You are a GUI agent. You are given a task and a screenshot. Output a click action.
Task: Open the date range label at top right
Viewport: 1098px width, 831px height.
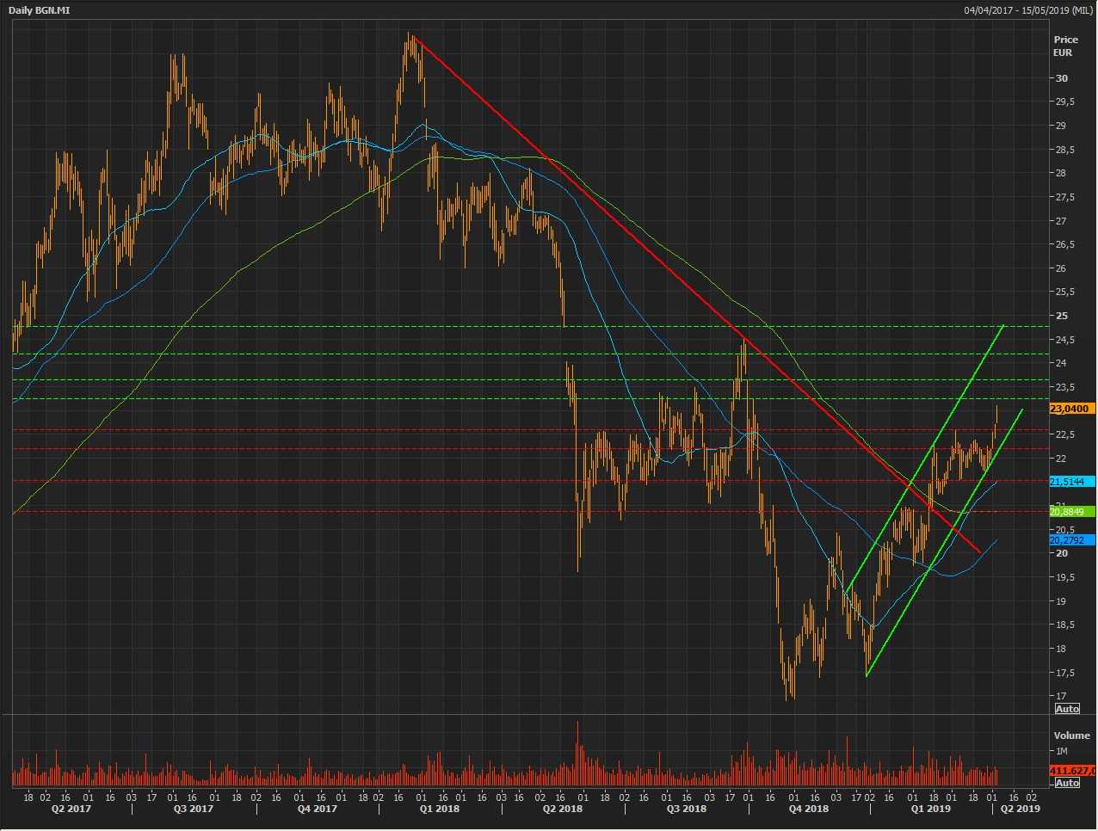point(1028,10)
